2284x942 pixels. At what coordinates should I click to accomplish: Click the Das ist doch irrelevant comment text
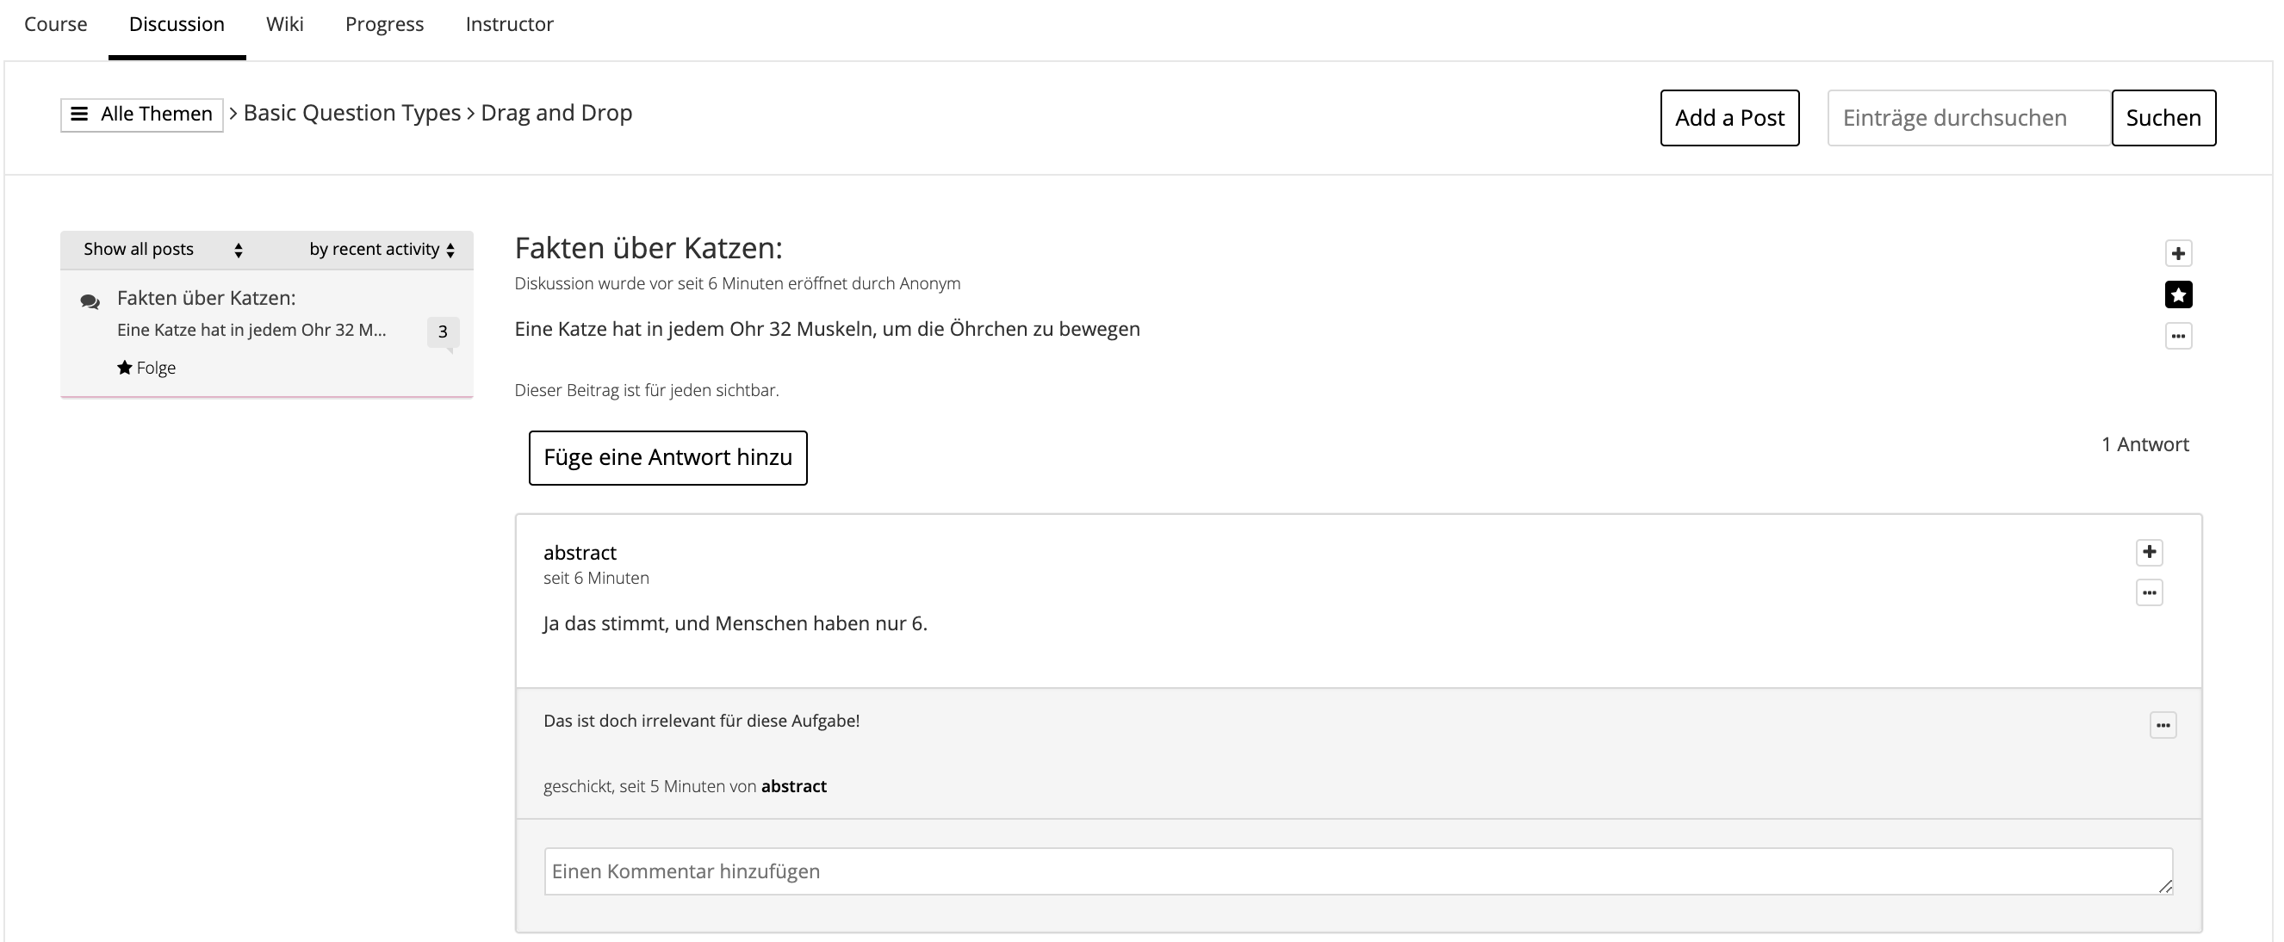point(701,721)
